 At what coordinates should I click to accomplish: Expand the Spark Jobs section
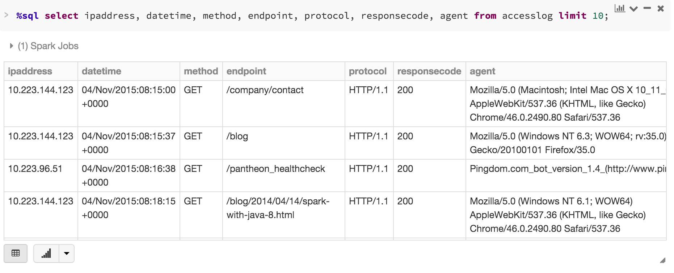[12, 46]
